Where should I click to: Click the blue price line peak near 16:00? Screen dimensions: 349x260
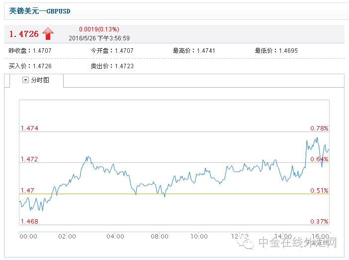(x=317, y=138)
